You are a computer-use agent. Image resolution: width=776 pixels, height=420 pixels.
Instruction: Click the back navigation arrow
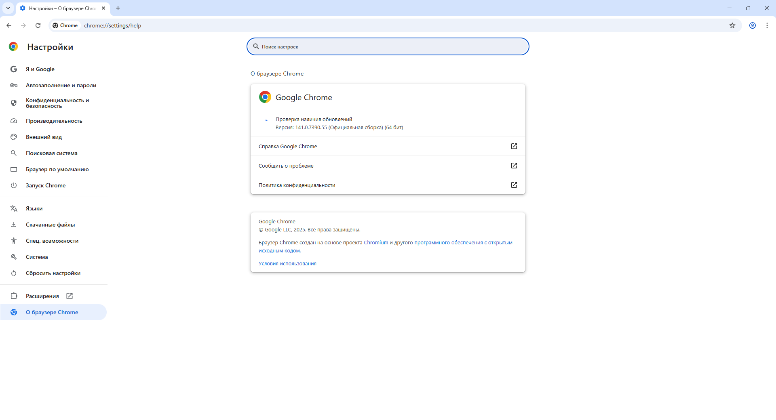coord(9,25)
